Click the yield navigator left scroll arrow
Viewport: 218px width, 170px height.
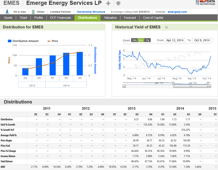tap(124, 86)
